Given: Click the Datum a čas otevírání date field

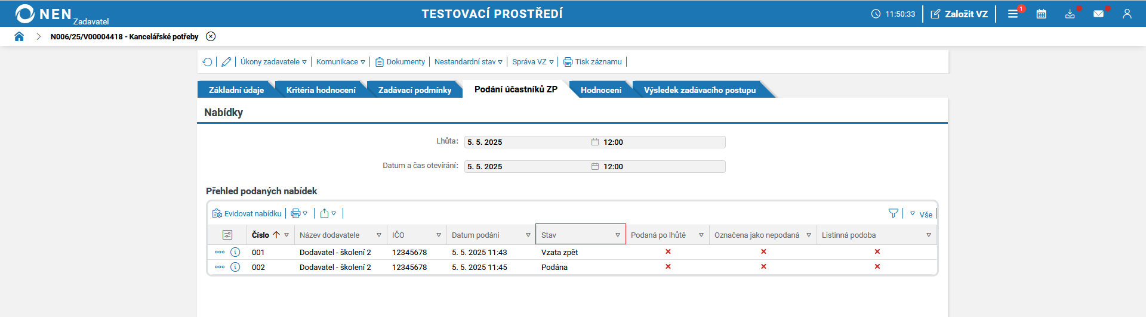Looking at the screenshot, I should 528,166.
